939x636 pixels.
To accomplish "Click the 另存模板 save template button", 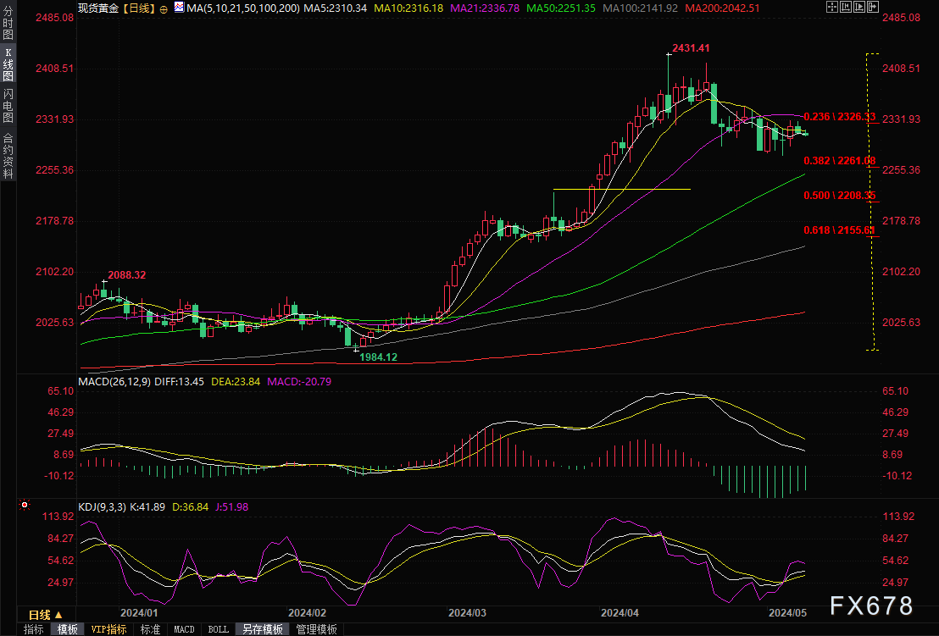I will tap(263, 629).
